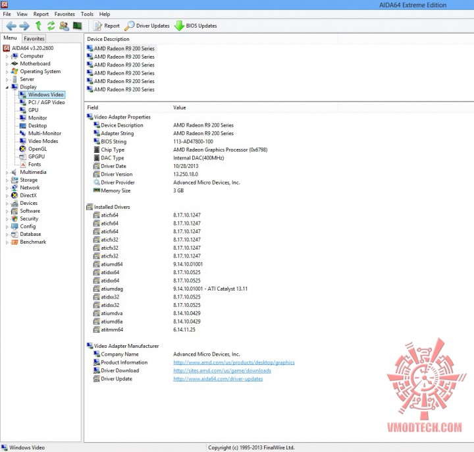Expand the Server tree node
The width and height of the screenshot is (474, 452).
pos(7,80)
